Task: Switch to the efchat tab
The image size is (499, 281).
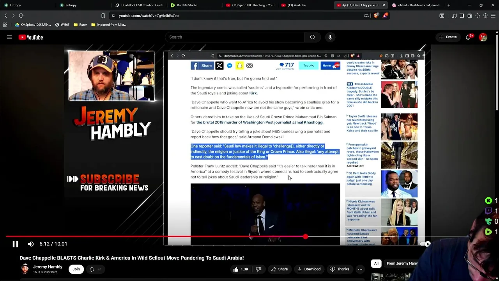Action: pyautogui.click(x=416, y=5)
